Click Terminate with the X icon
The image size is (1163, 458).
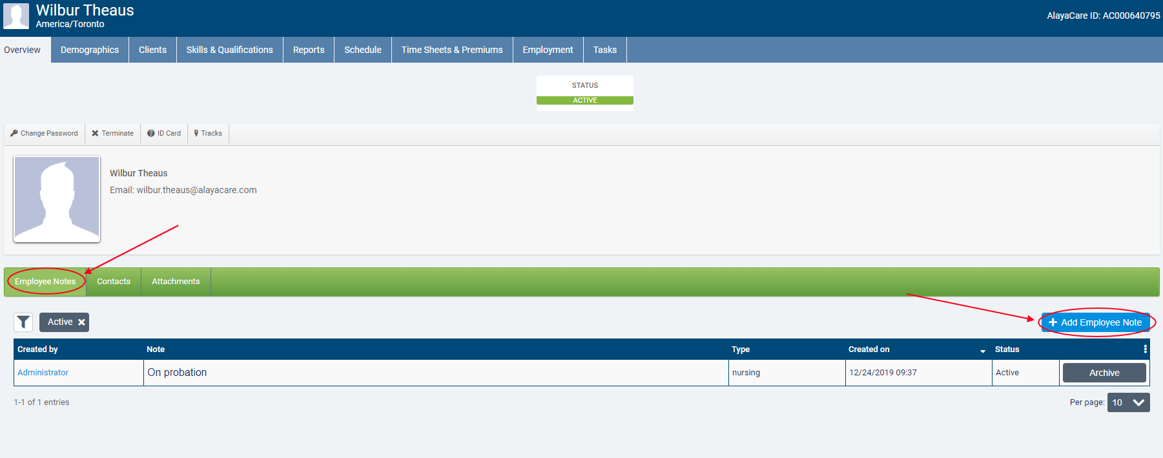pyautogui.click(x=112, y=133)
